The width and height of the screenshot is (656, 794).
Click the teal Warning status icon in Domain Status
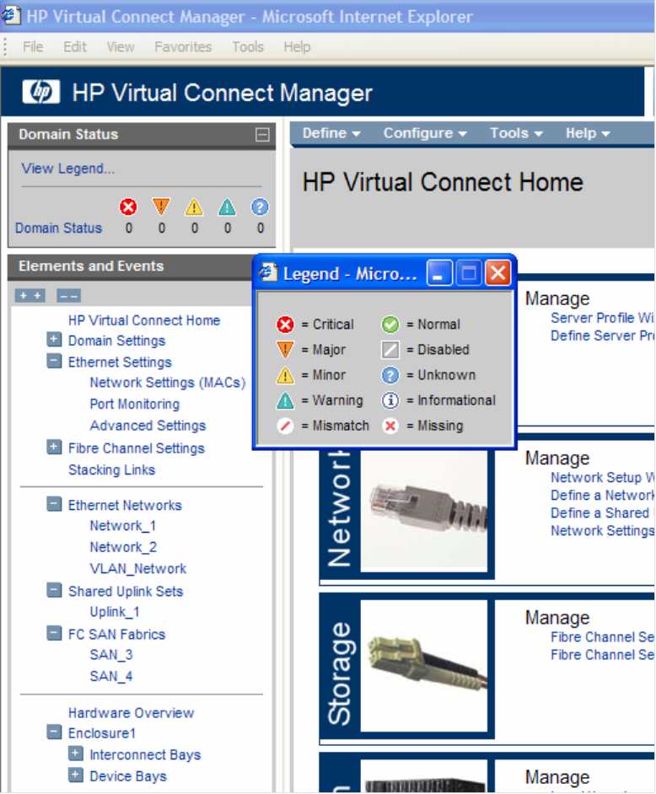tap(227, 207)
